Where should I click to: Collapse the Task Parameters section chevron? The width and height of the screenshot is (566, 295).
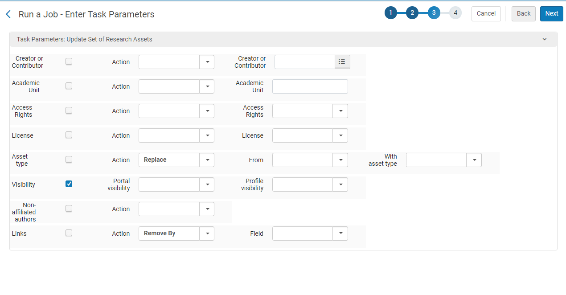point(544,39)
